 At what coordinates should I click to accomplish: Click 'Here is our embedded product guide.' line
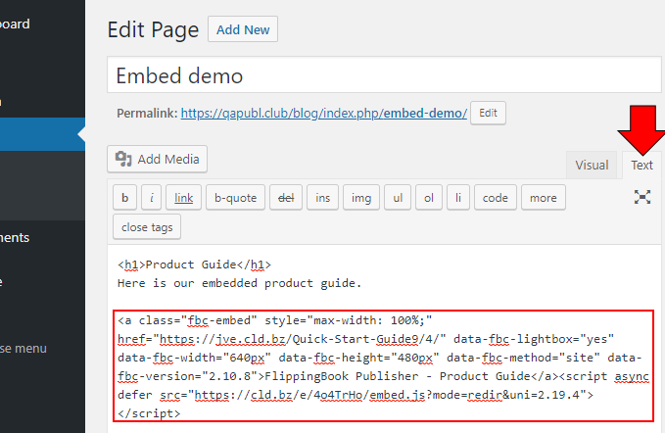240,283
